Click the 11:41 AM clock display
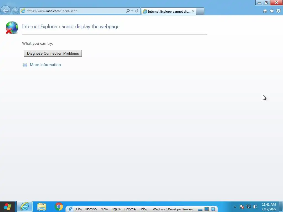This screenshot has height=212, width=283. click(x=269, y=205)
